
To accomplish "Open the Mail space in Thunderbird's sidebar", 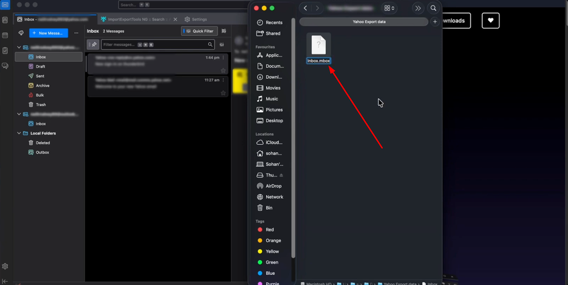I will [5, 5].
